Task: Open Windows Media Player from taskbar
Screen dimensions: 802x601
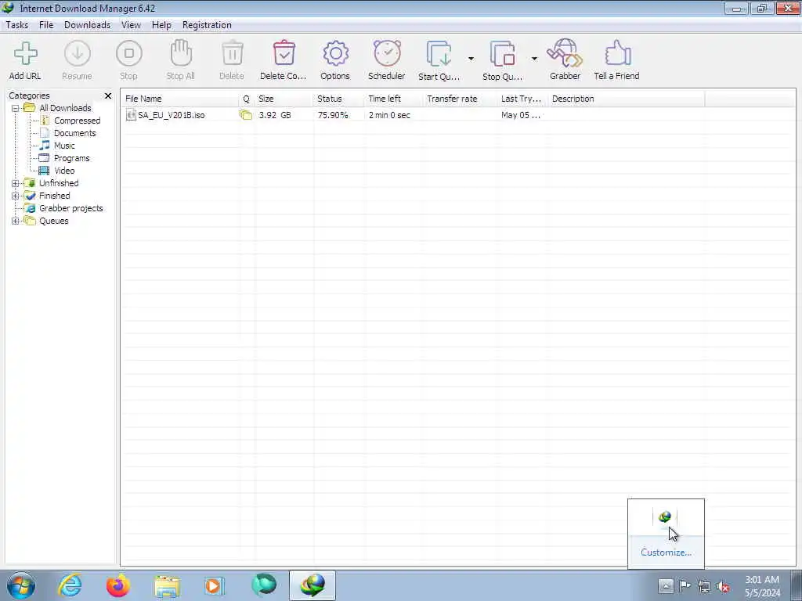Action: point(215,585)
